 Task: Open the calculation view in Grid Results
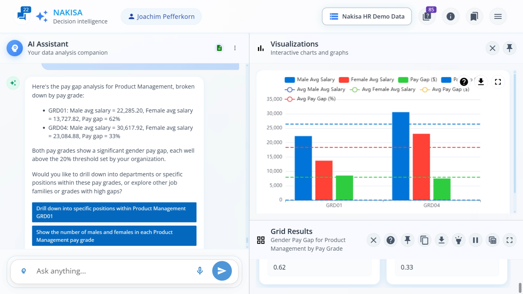point(492,240)
